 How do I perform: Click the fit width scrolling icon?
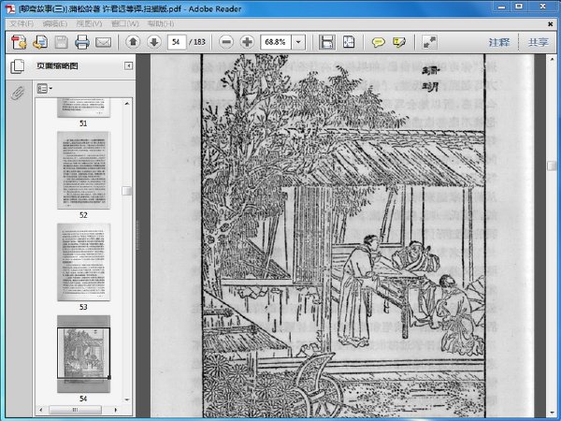[x=327, y=42]
